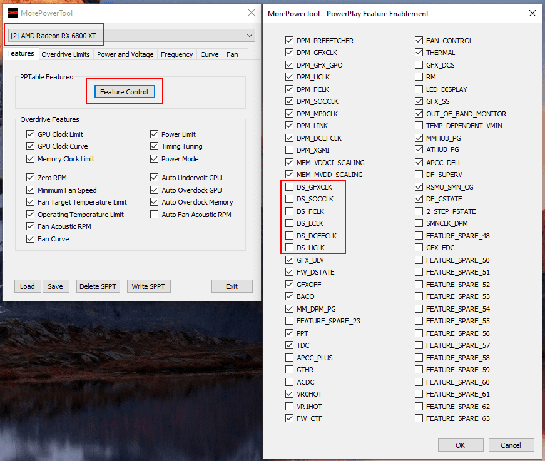
Task: Disable Power Mode checkbox
Action: [155, 159]
